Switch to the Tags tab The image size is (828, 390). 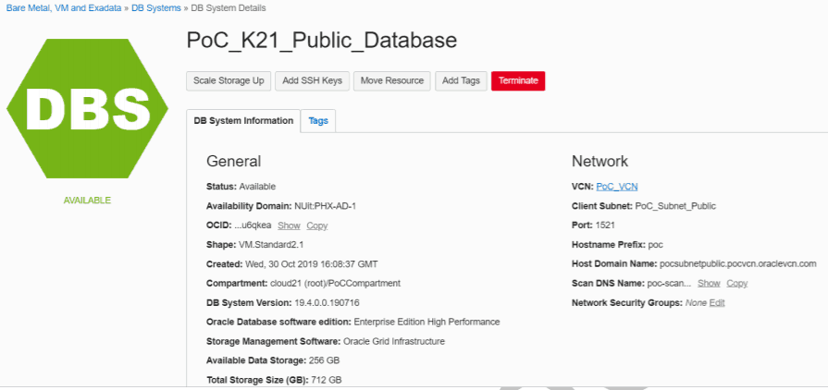(318, 121)
